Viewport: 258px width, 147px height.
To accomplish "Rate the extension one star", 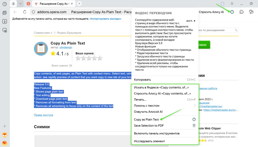I will click(x=78, y=58).
